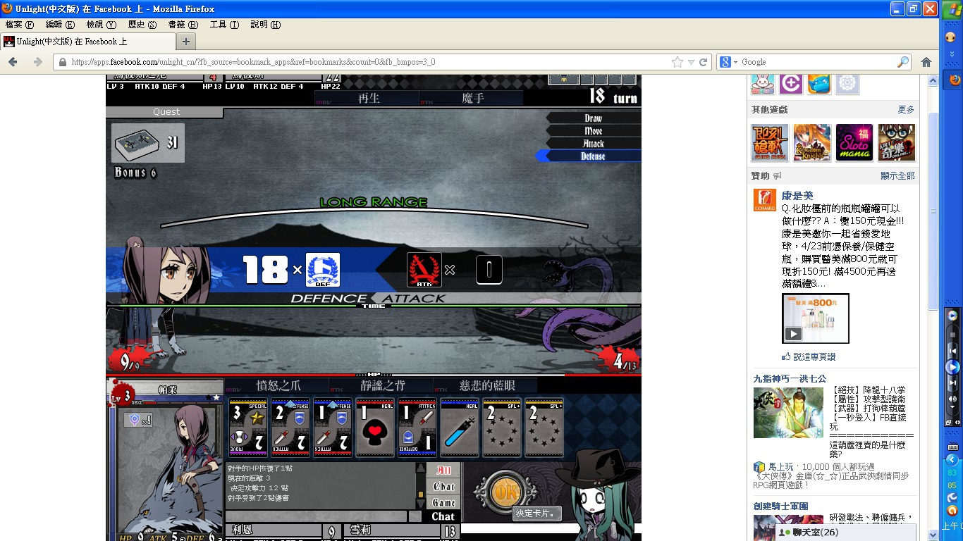The image size is (963, 541).
Task: Open the 工具 (Tools) menu
Action: click(224, 25)
